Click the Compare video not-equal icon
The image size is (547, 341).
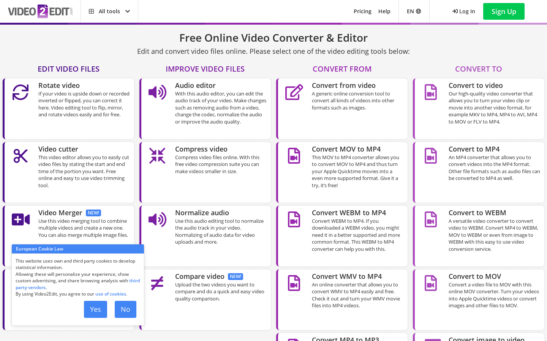(157, 283)
